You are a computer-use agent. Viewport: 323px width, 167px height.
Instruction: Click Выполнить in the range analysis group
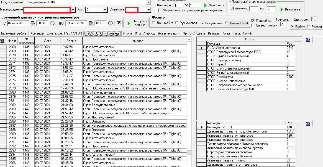tap(214, 5)
